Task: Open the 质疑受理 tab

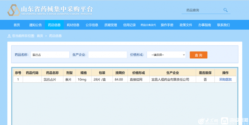Action: [111, 25]
